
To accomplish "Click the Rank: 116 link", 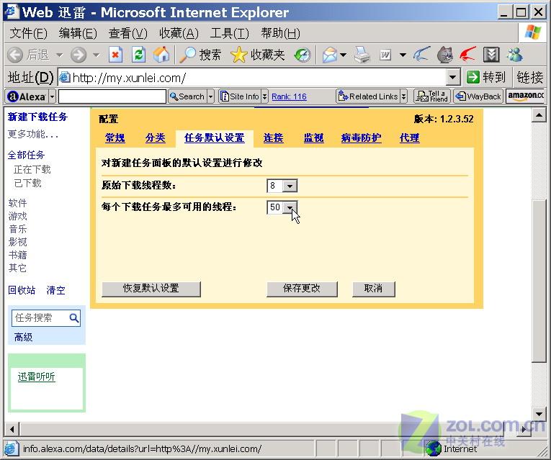I will tap(289, 96).
